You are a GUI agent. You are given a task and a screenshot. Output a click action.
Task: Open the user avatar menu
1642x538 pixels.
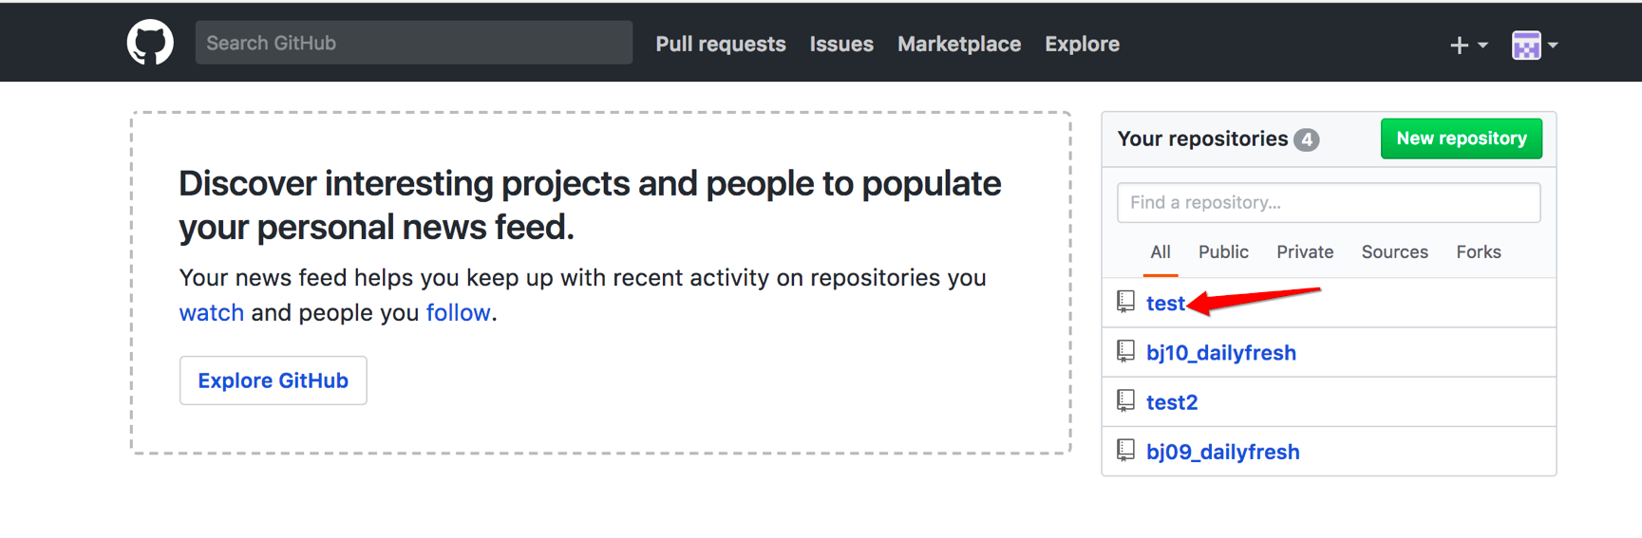(x=1534, y=45)
